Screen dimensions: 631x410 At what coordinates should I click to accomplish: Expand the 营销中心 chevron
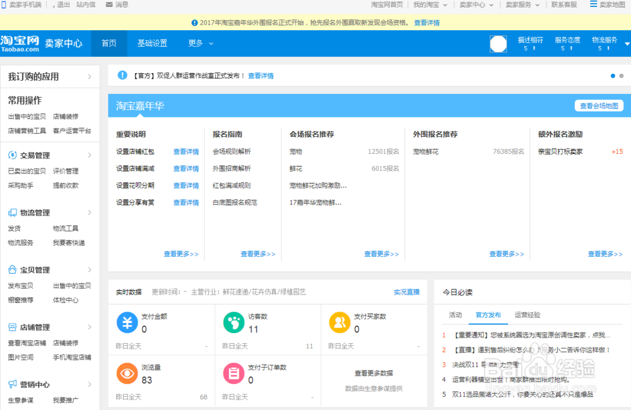tap(90, 384)
